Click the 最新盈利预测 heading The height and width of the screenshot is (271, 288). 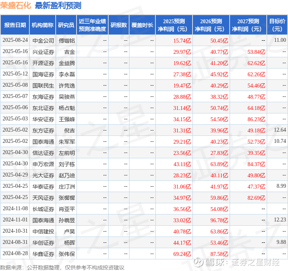pos(58,5)
